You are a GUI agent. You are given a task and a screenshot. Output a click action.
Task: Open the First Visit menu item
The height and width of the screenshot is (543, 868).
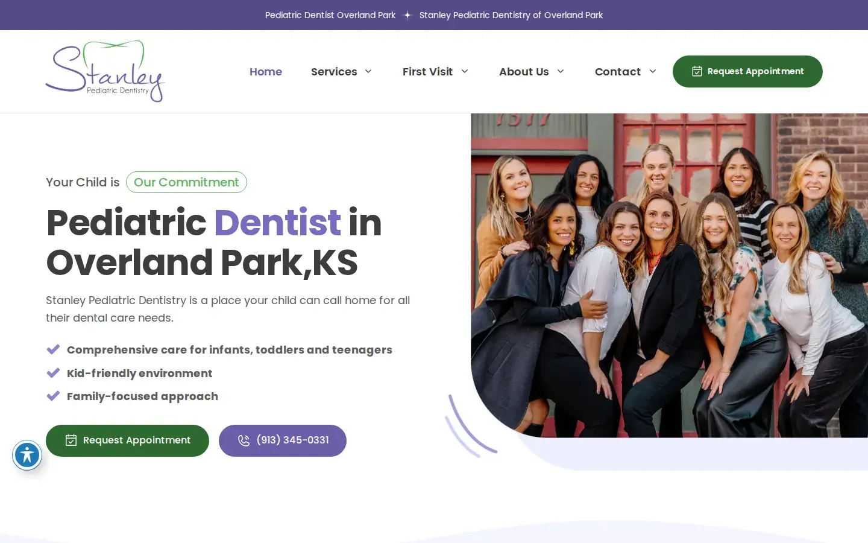coord(427,71)
